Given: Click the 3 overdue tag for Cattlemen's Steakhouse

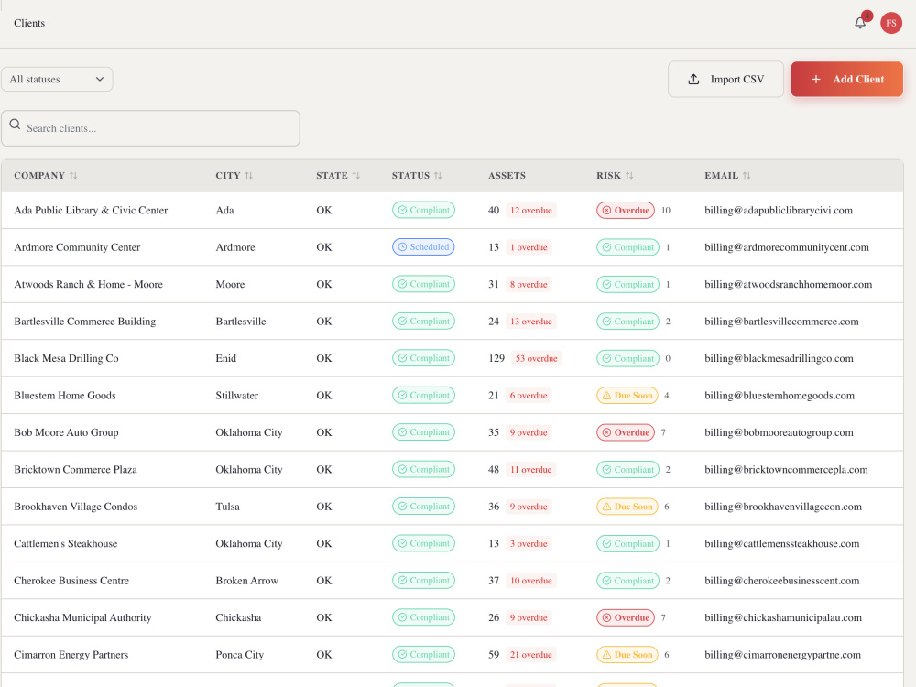Looking at the screenshot, I should click(529, 543).
